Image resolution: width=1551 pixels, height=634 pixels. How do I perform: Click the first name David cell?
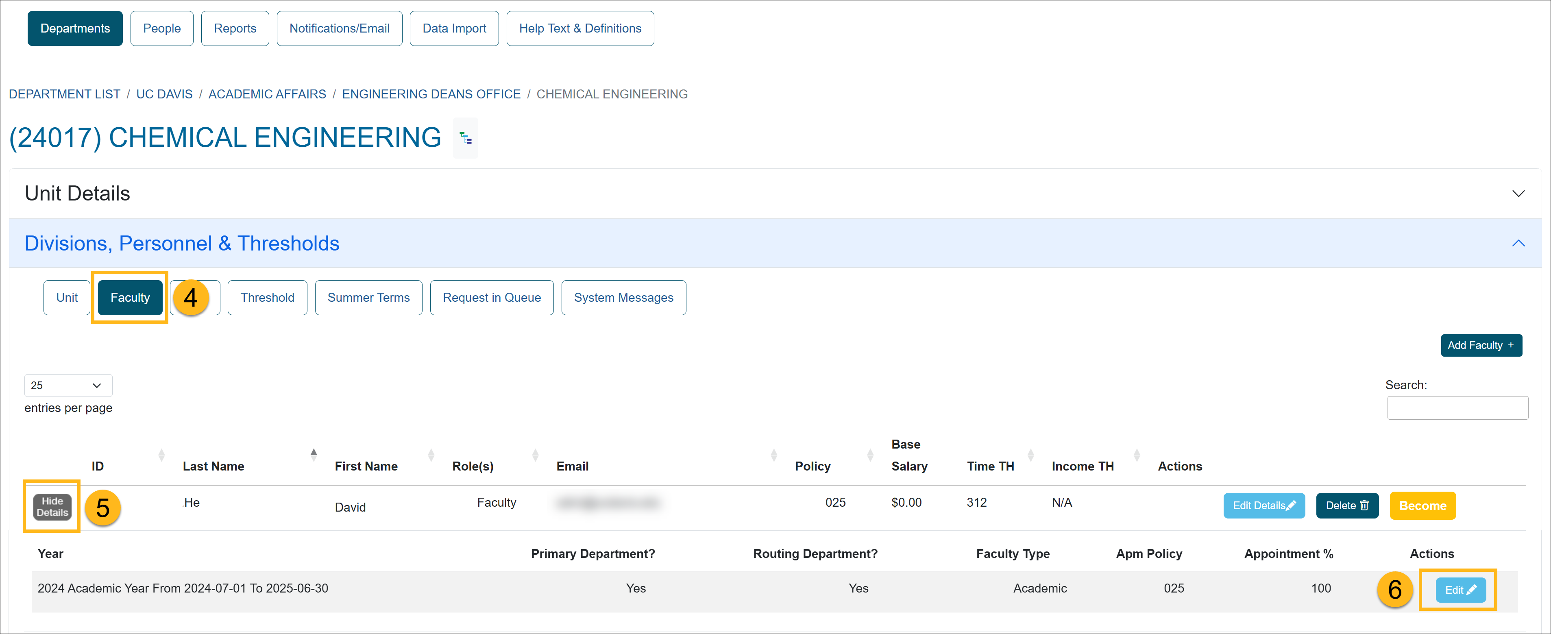click(350, 508)
